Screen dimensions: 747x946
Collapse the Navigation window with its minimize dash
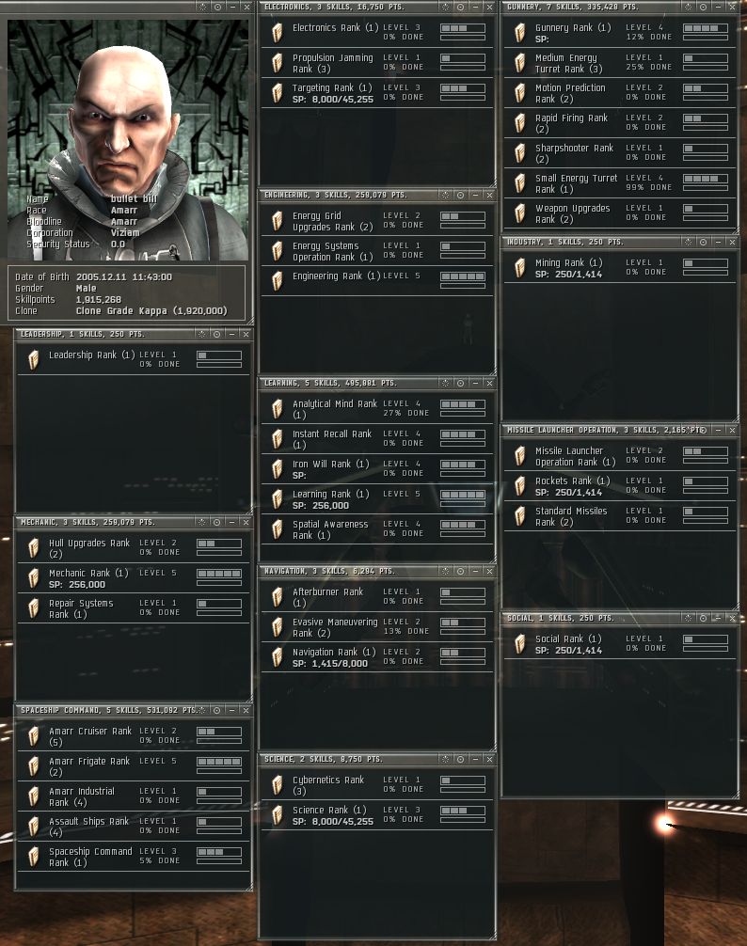point(475,571)
